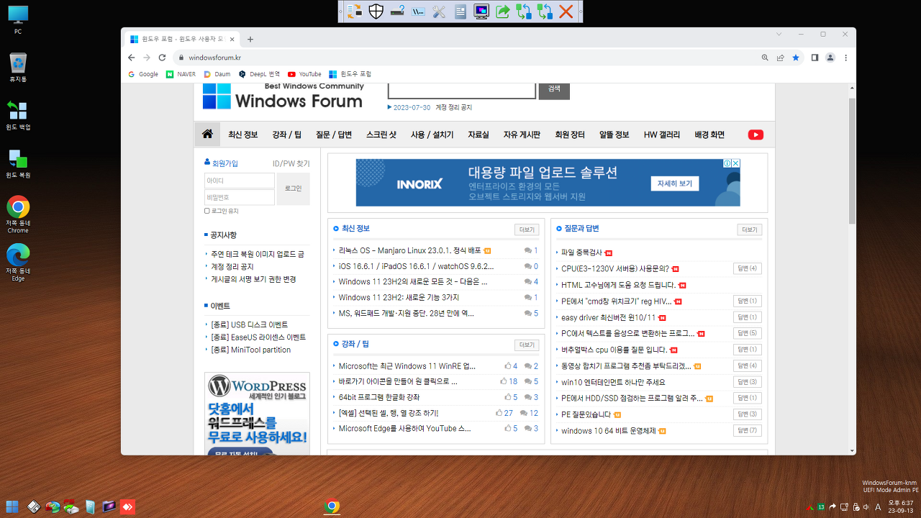
Task: Open the YouTube icon in forum navigation
Action: pos(756,135)
